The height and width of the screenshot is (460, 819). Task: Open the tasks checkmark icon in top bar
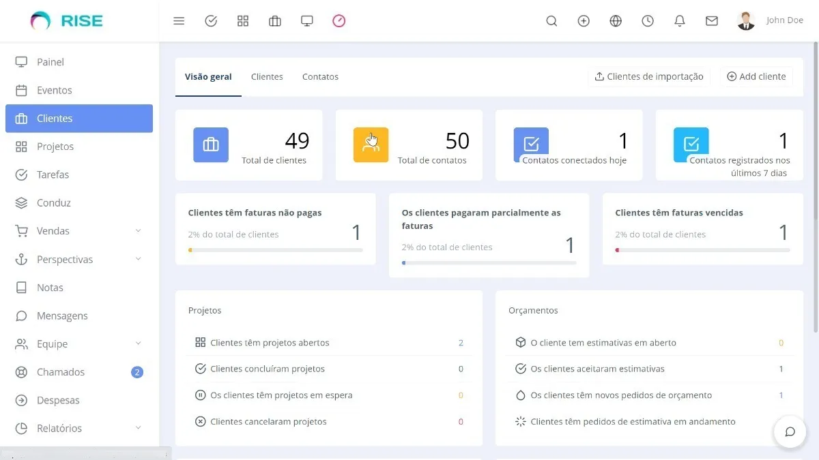pos(211,21)
